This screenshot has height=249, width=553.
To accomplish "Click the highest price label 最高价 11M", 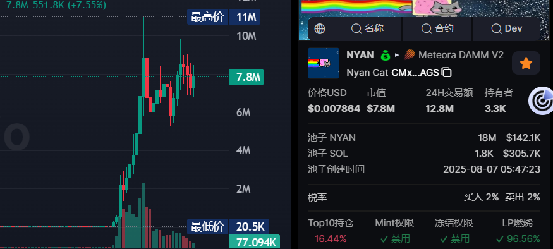I will (224, 17).
